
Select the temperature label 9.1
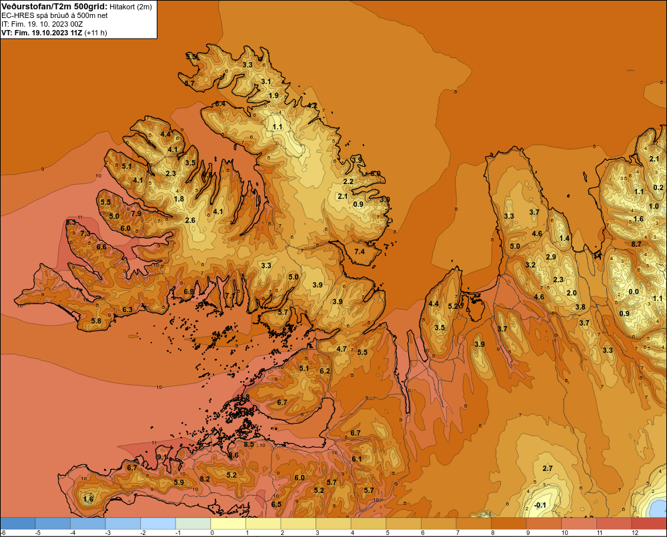pyautogui.click(x=162, y=457)
